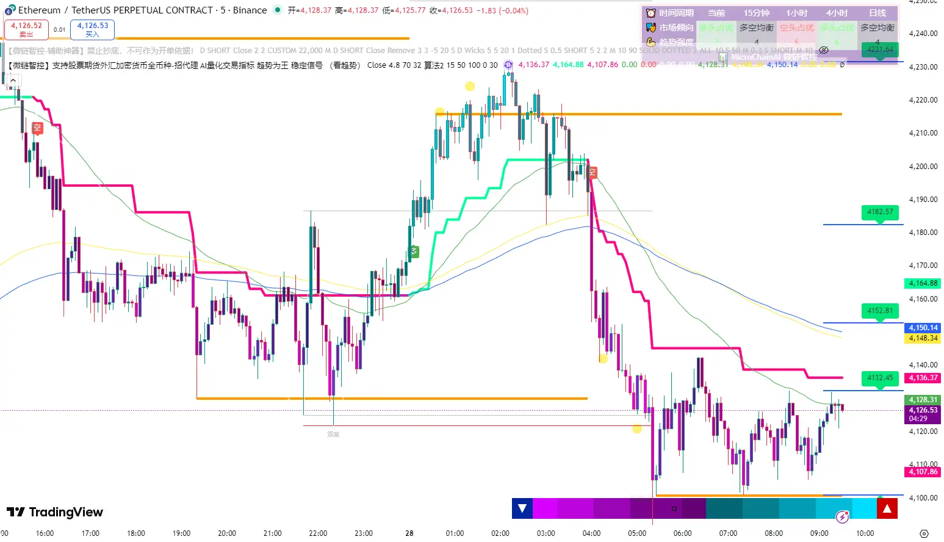This screenshot has width=944, height=542.
Task: Click the green 4,128.31 price axis tag
Action: 923,400
